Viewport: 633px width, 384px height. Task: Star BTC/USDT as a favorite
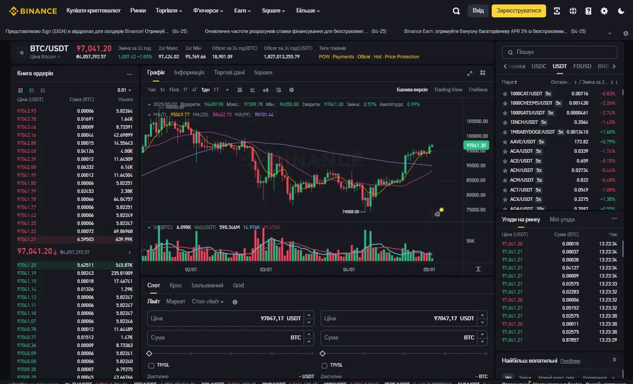21,53
